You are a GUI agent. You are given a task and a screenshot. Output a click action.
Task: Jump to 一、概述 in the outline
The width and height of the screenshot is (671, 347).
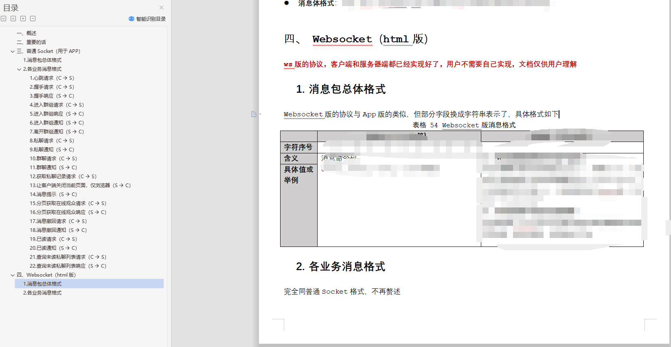pos(26,33)
